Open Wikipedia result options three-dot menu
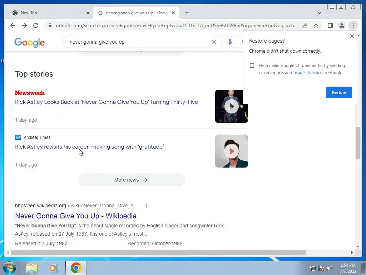The image size is (366, 275). click(146, 206)
